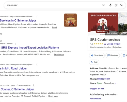Screen dimensions: 127x102
Task: Open three-dot menu for SRS Express result
Action: [x=15, y=44]
